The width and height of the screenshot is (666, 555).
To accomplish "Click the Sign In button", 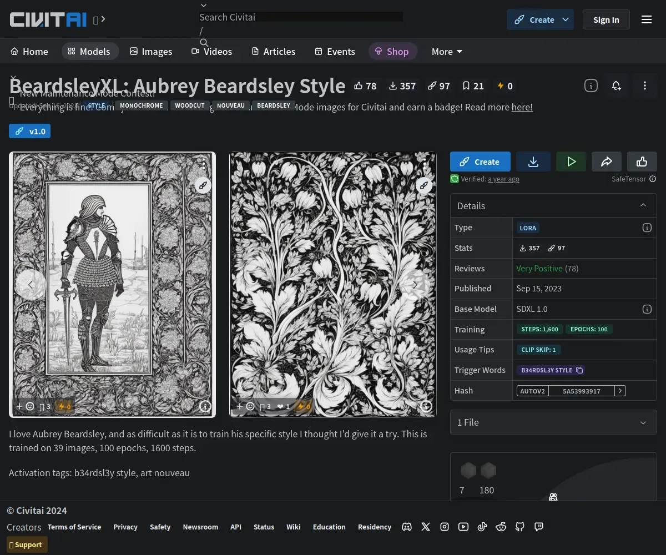I will pos(606,19).
